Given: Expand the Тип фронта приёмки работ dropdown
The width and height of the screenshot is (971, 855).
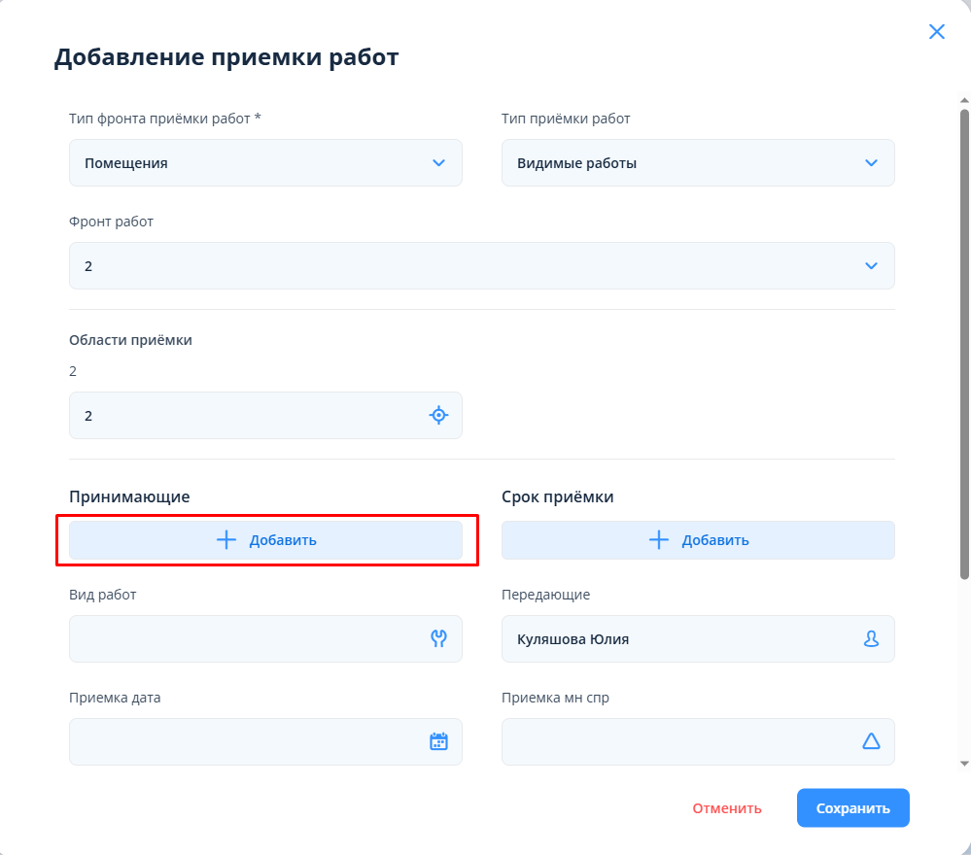Looking at the screenshot, I should (438, 163).
